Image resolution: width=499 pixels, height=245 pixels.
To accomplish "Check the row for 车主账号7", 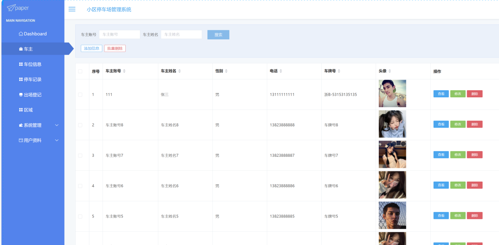I will pos(80,156).
